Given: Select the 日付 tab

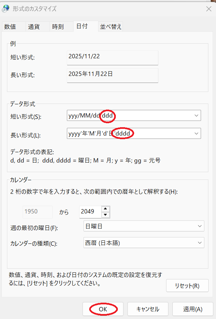Looking at the screenshot, I should (82, 26).
